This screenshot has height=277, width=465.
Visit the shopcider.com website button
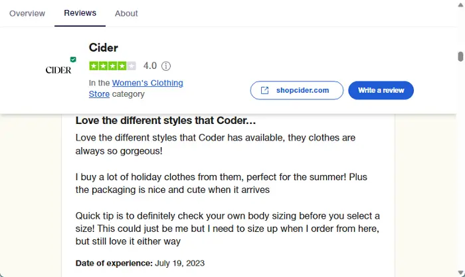click(x=297, y=90)
